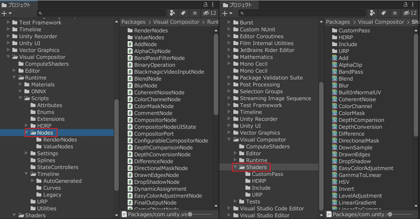Viewport: 420px width, 219px height.
Task: Select the LinearGradient shader icon
Action: pos(334,203)
